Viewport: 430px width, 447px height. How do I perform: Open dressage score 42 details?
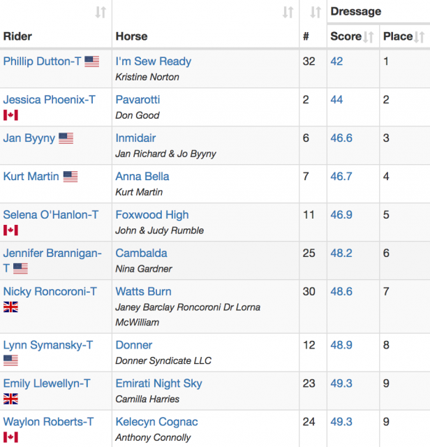tap(336, 61)
